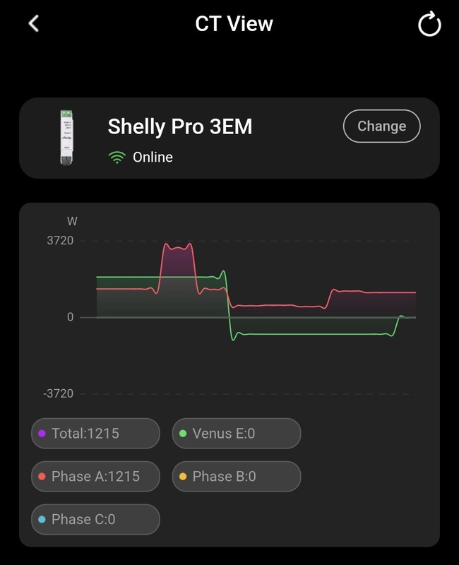Tap the CT View page title
This screenshot has height=565, width=459.
(234, 24)
